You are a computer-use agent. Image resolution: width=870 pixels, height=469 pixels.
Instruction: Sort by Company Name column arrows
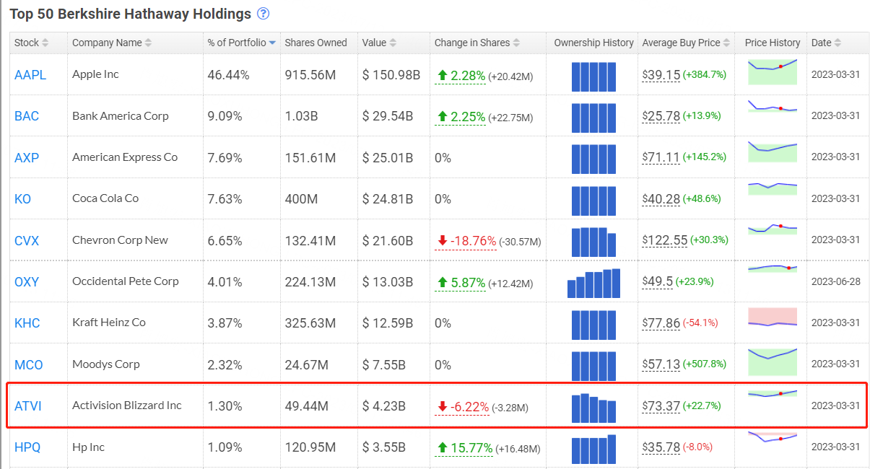pyautogui.click(x=148, y=43)
